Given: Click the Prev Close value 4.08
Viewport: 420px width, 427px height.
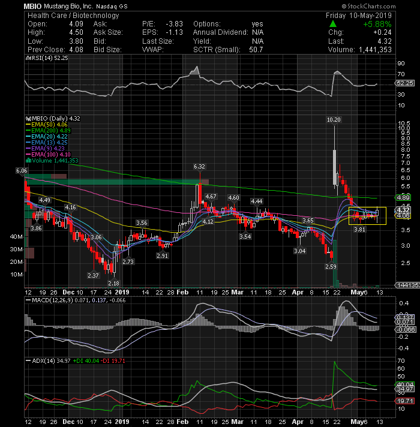Looking at the screenshot, I should click(x=76, y=50).
